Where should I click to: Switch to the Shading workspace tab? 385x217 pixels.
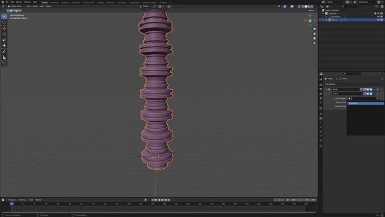tap(100, 2)
